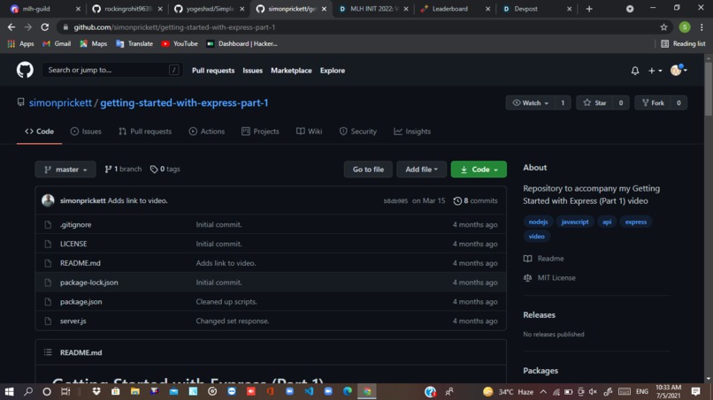The width and height of the screenshot is (713, 400).
Task: Open the 8 commits history
Action: click(x=475, y=200)
